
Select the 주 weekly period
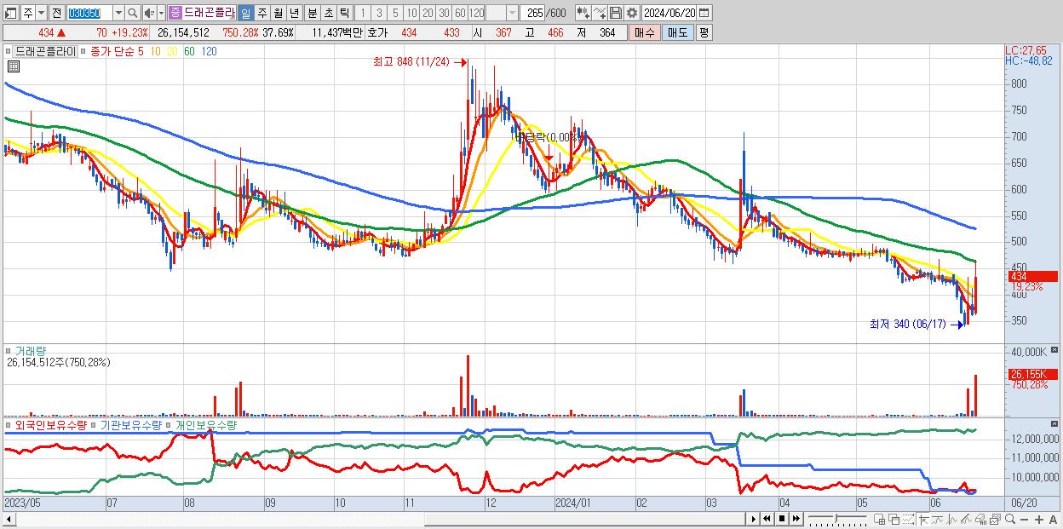(261, 13)
